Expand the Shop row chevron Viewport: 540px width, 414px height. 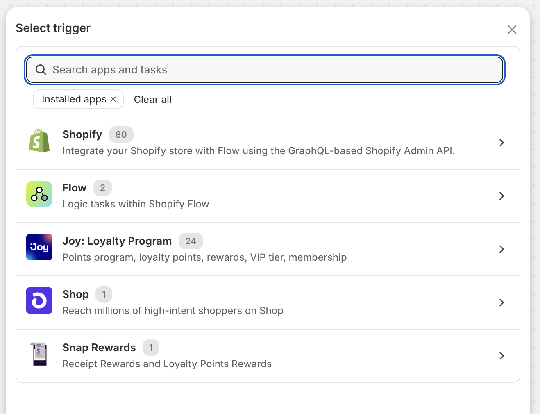(x=501, y=303)
